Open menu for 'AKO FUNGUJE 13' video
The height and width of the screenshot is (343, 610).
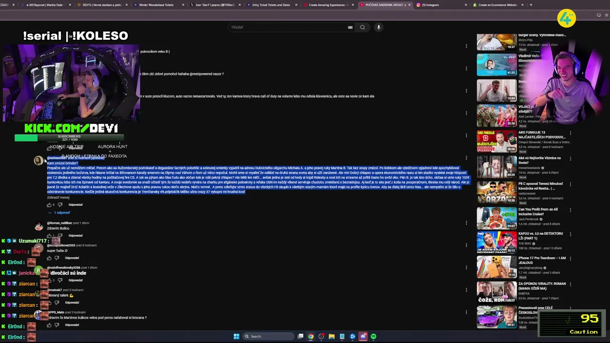coord(570,133)
